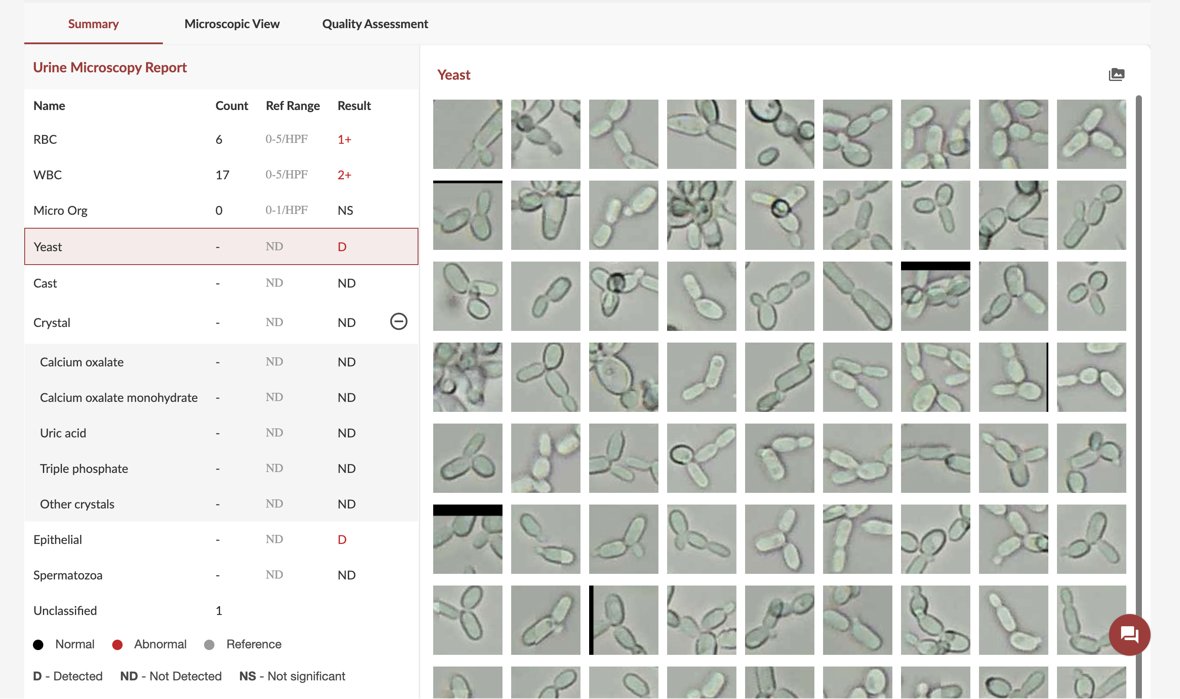The image size is (1180, 699).
Task: Select the Spermatozoa row
Action: point(221,575)
